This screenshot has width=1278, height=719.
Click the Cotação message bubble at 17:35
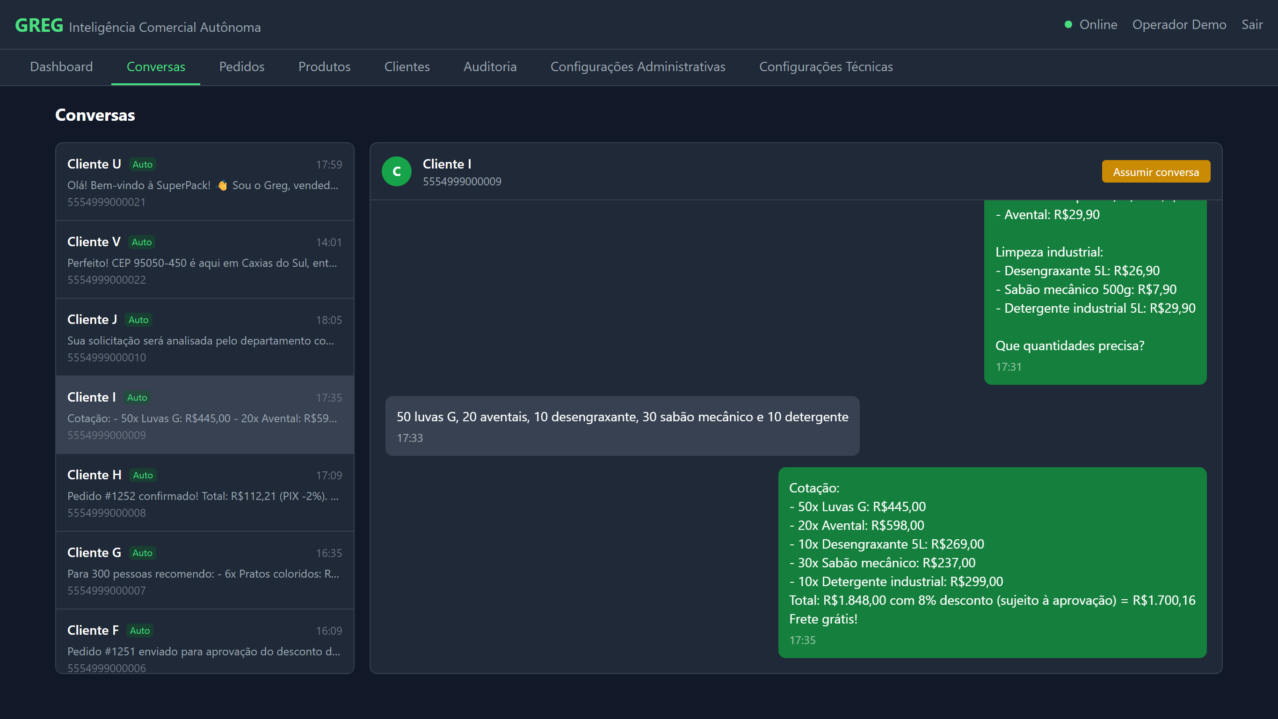[x=992, y=562]
